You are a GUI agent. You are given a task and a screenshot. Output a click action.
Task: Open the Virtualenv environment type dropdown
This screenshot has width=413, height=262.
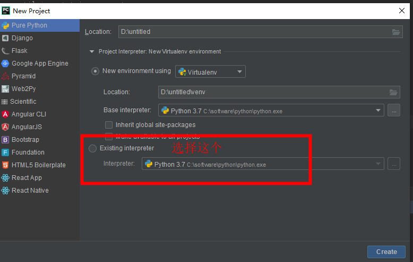click(x=210, y=71)
